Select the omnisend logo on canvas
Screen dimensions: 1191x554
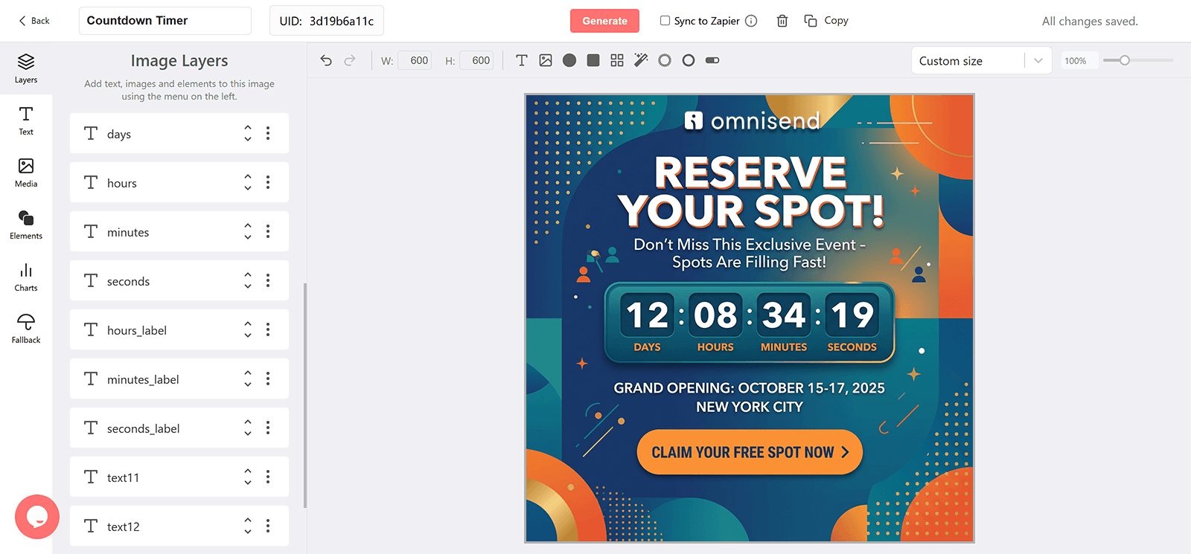[x=752, y=120]
